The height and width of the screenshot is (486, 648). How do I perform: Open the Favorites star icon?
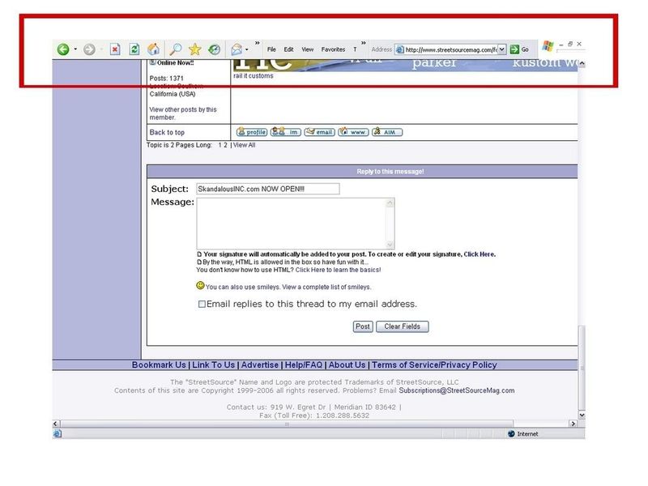click(x=195, y=49)
